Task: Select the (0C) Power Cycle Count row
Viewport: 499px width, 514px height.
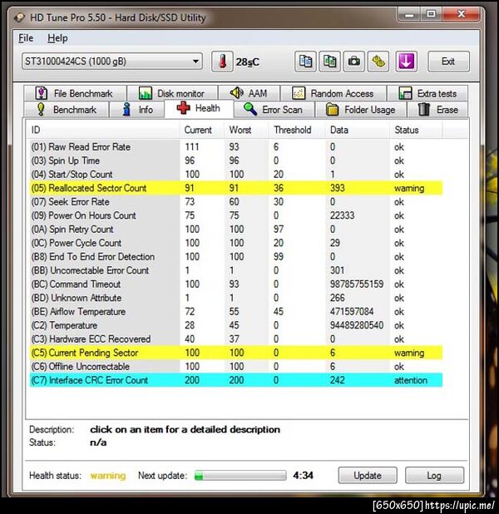Action: tap(235, 243)
